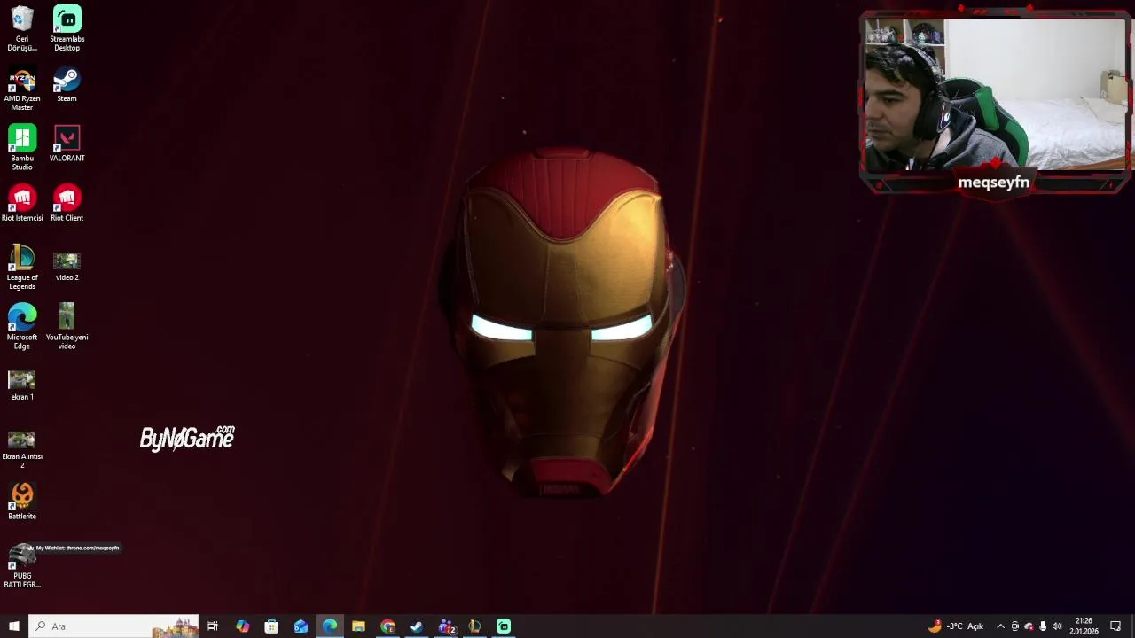
Task: Open the League of Legends desktop icon
Action: point(22,268)
